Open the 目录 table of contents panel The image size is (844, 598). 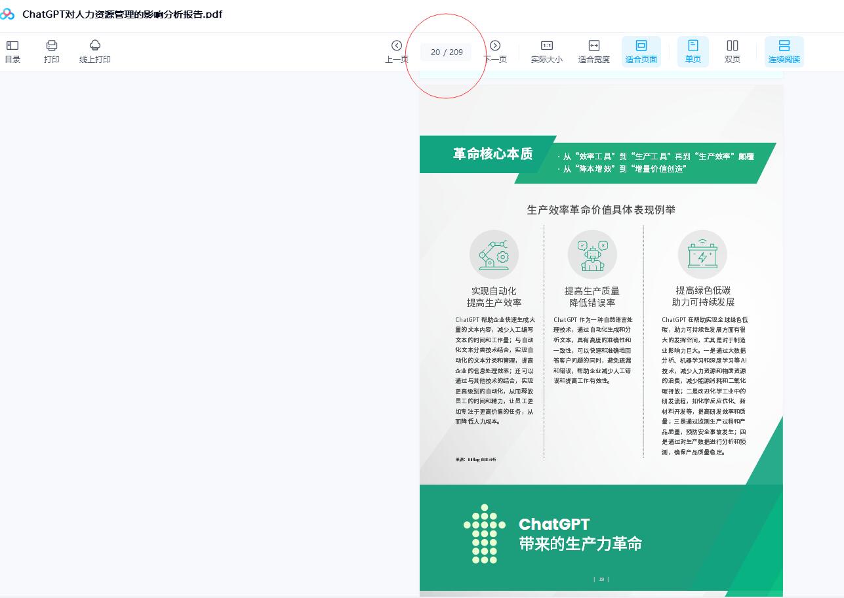pyautogui.click(x=12, y=52)
